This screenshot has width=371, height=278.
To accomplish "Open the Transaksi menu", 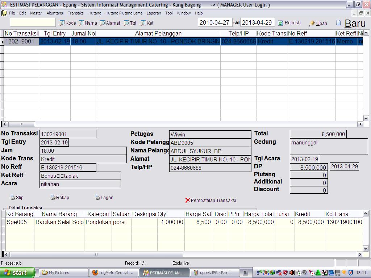I will (x=76, y=13).
